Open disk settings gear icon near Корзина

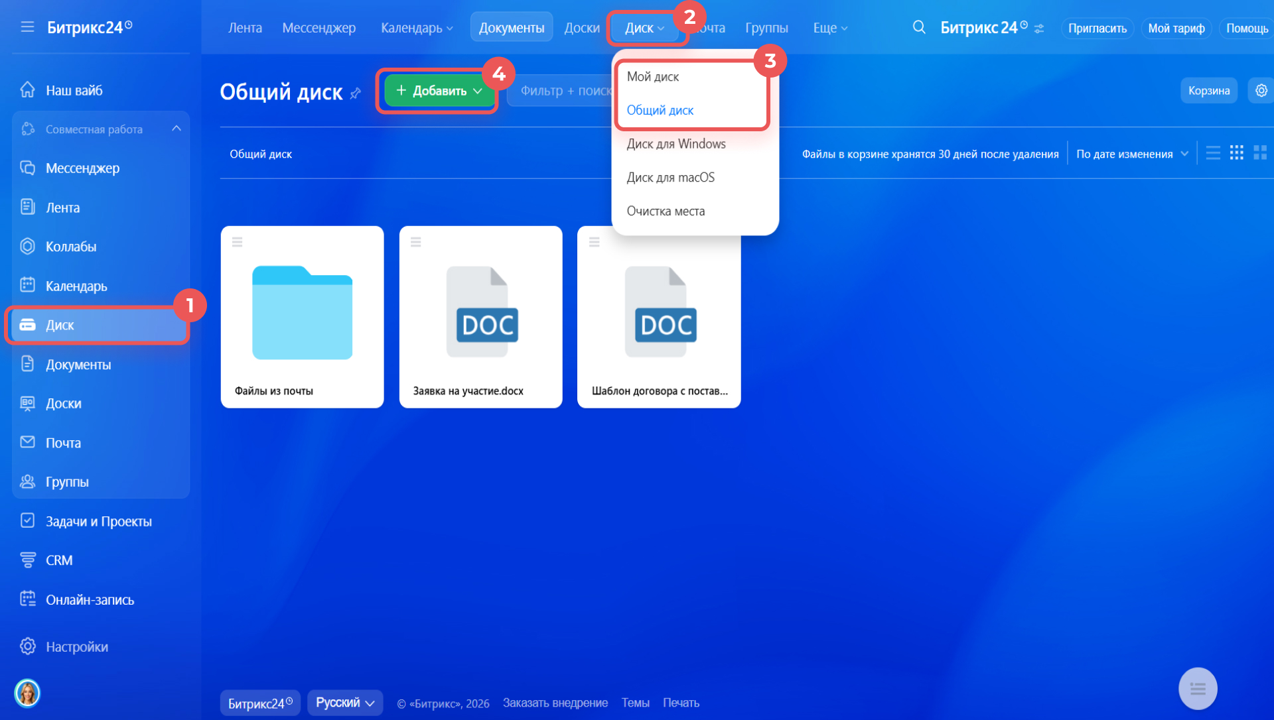coord(1261,91)
